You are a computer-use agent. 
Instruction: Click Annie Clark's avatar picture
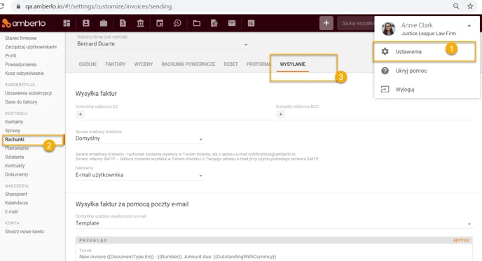point(388,29)
